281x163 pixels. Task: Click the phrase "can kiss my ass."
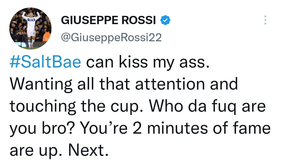pos(148,63)
